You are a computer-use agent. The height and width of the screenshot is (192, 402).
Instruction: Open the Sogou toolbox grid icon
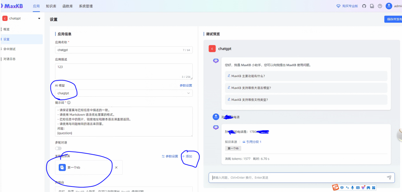(x=374, y=188)
